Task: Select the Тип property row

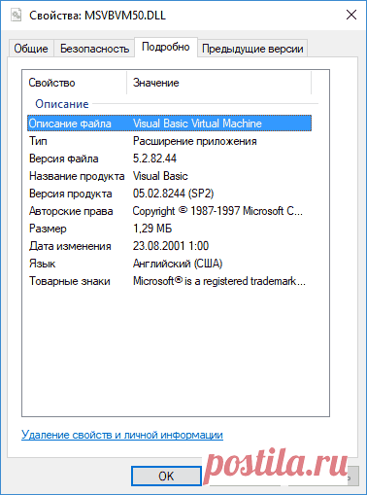Action: coord(169,141)
